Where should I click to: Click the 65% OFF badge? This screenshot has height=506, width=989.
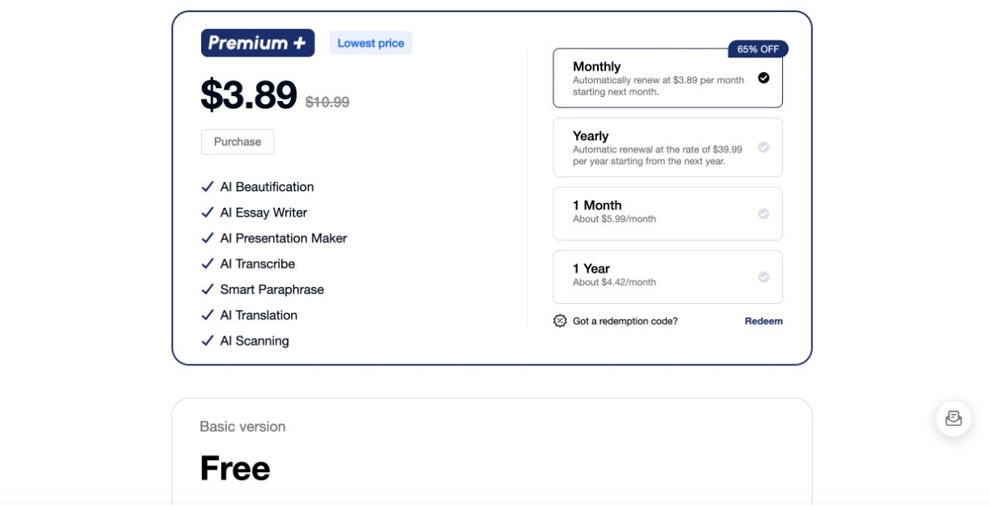[758, 49]
